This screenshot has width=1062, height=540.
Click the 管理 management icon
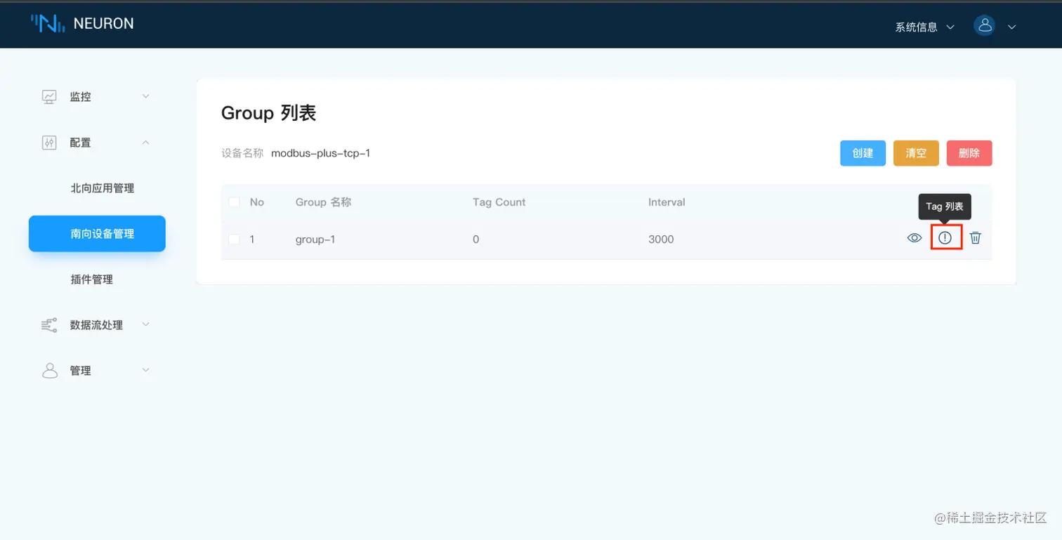(x=49, y=370)
